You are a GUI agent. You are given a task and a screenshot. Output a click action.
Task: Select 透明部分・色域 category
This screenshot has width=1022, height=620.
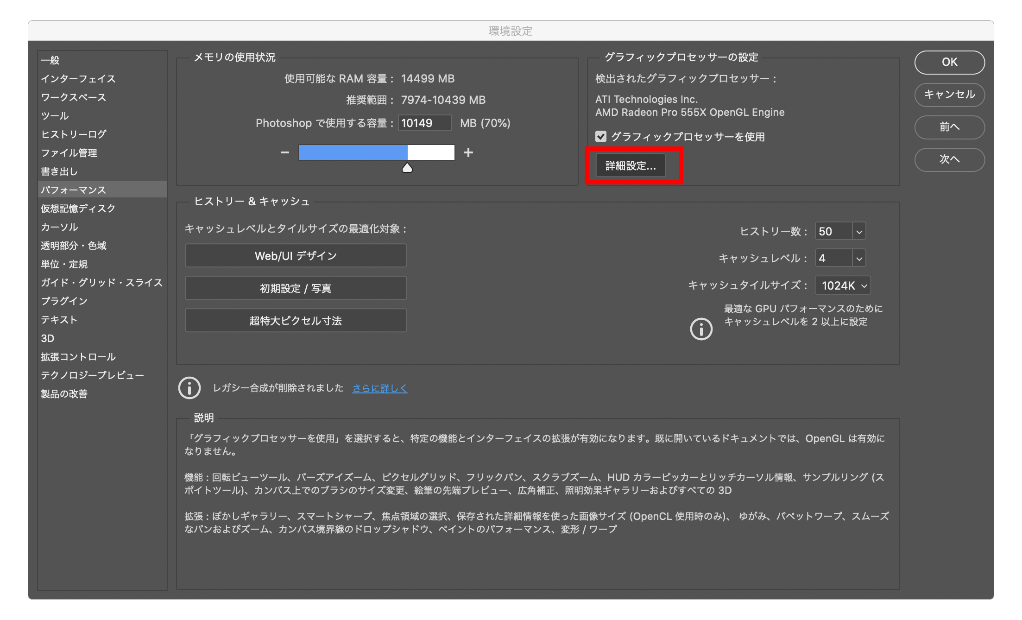[x=102, y=246]
